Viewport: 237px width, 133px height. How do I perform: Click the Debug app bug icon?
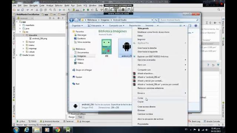point(88,10)
